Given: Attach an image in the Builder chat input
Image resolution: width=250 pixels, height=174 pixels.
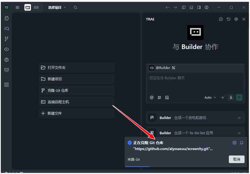Looking at the screenshot, I should (x=167, y=97).
